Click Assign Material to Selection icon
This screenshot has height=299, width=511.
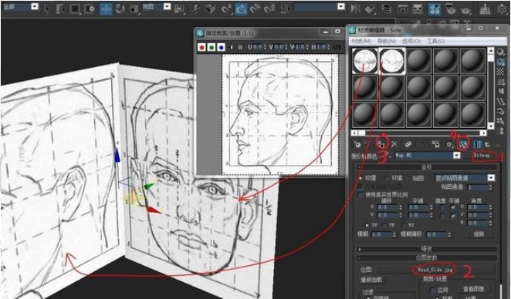(x=381, y=143)
